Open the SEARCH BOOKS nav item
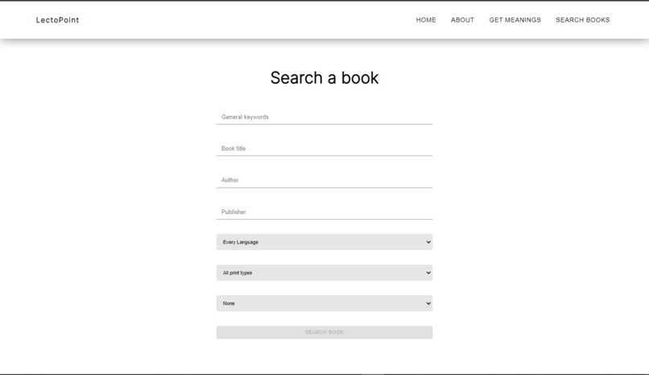This screenshot has width=649, height=375. (x=582, y=20)
